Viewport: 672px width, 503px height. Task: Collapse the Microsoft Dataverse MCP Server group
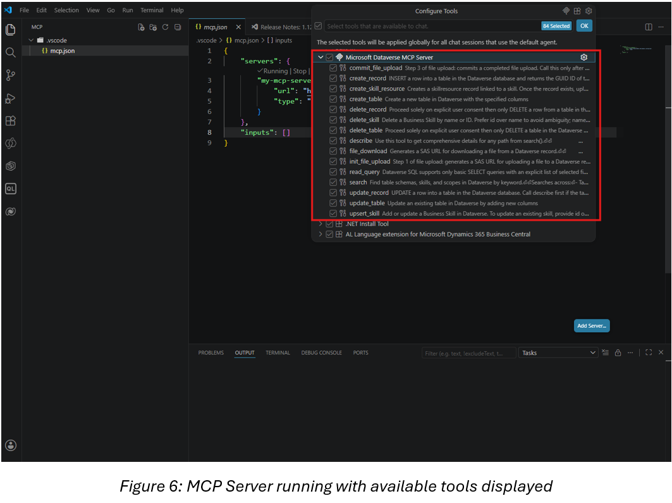[x=321, y=57]
